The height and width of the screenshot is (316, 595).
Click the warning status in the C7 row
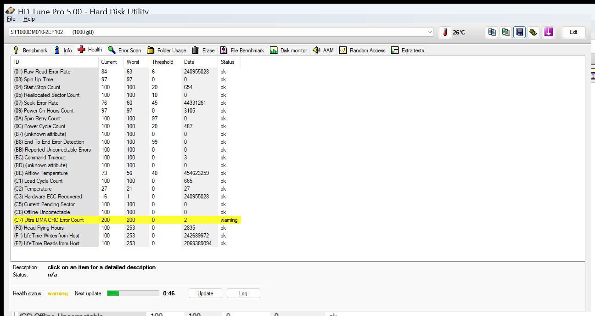(229, 220)
